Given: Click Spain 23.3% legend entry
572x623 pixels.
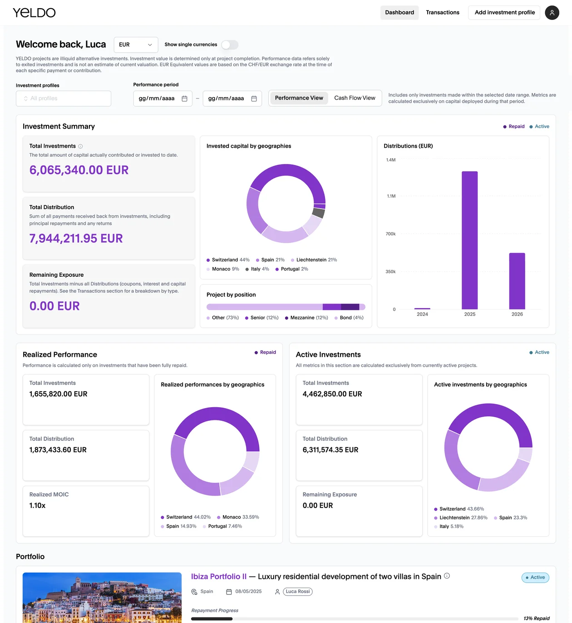Looking at the screenshot, I should 511,518.
